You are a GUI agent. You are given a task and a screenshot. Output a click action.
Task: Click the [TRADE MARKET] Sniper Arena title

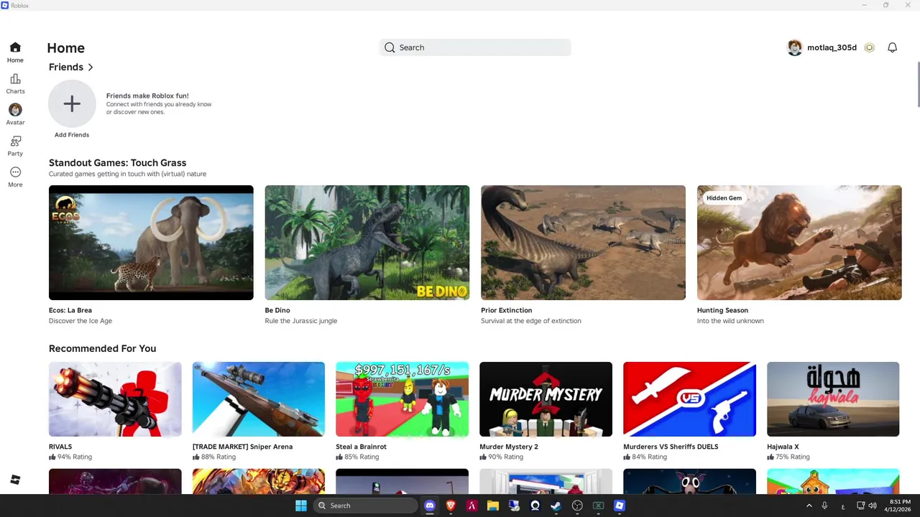pos(242,447)
